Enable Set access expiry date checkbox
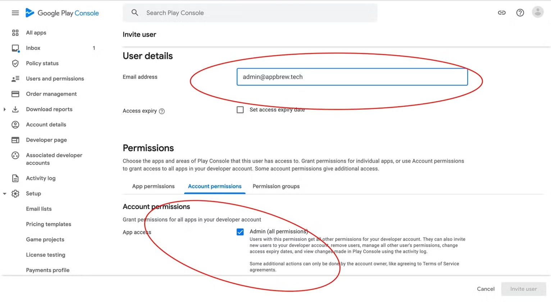Image resolution: width=551 pixels, height=302 pixels. pyautogui.click(x=240, y=110)
